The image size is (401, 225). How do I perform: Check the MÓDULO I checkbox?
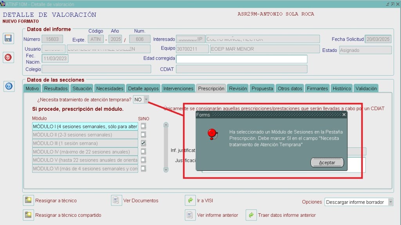point(143,126)
